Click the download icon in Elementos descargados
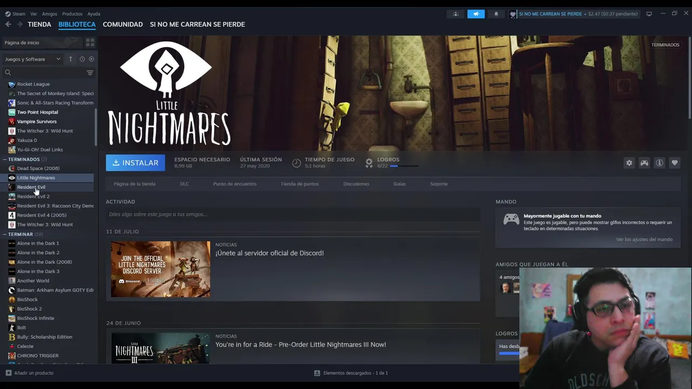The image size is (692, 389). (317, 373)
